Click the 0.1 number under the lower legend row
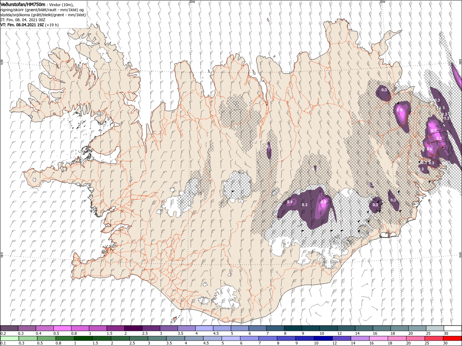The image size is (462, 346). (x=3, y=343)
